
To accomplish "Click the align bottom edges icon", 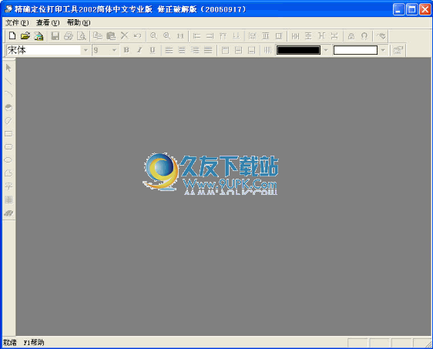I will (237, 36).
